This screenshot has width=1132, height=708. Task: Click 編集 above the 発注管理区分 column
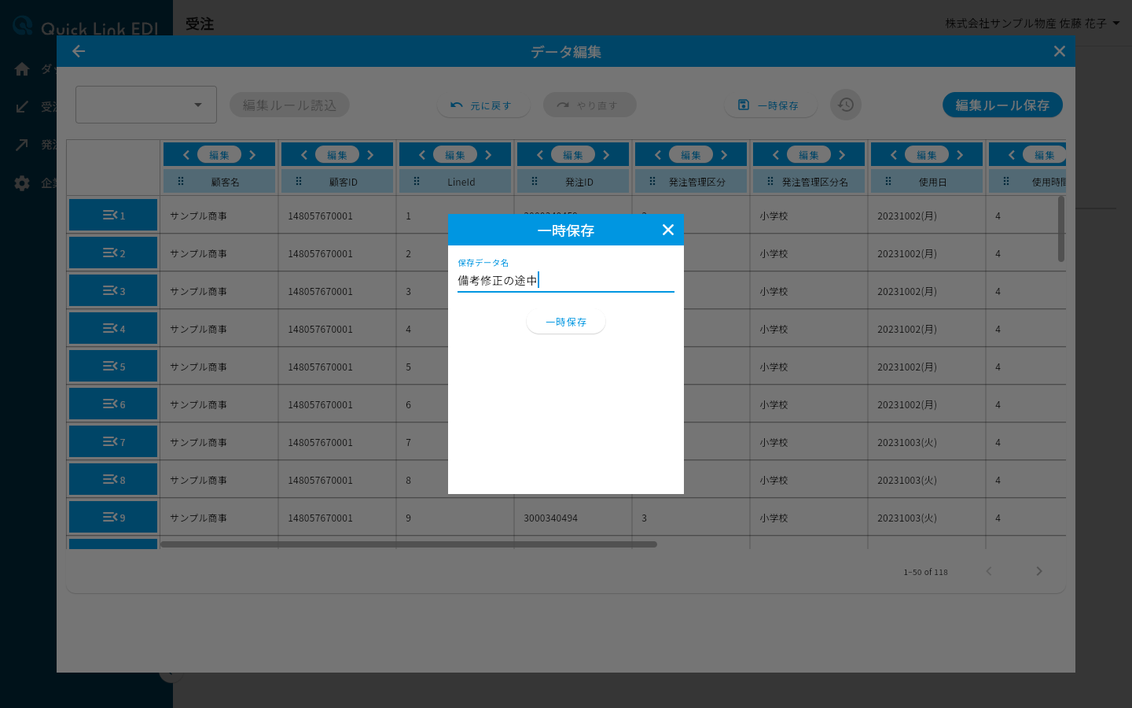[691, 155]
